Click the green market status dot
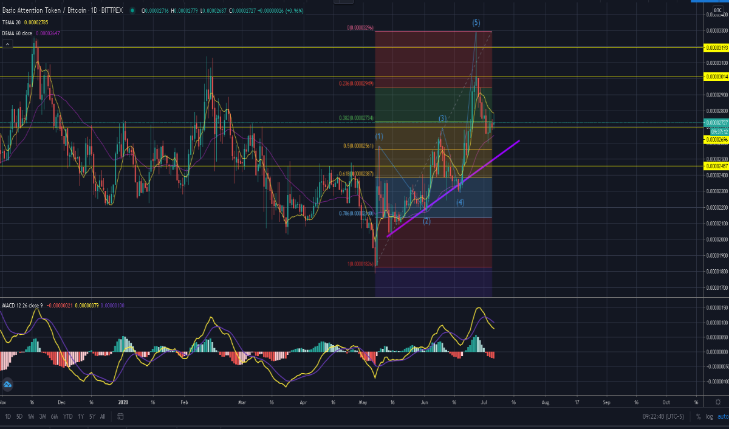Image resolution: width=729 pixels, height=429 pixels. [x=132, y=10]
